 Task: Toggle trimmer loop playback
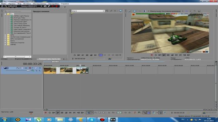[x=75, y=55]
